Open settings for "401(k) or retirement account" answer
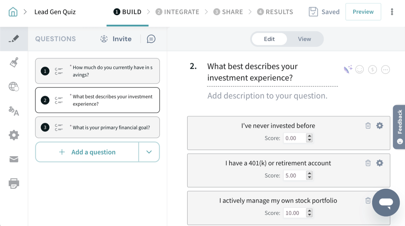The height and width of the screenshot is (226, 405). [380, 163]
